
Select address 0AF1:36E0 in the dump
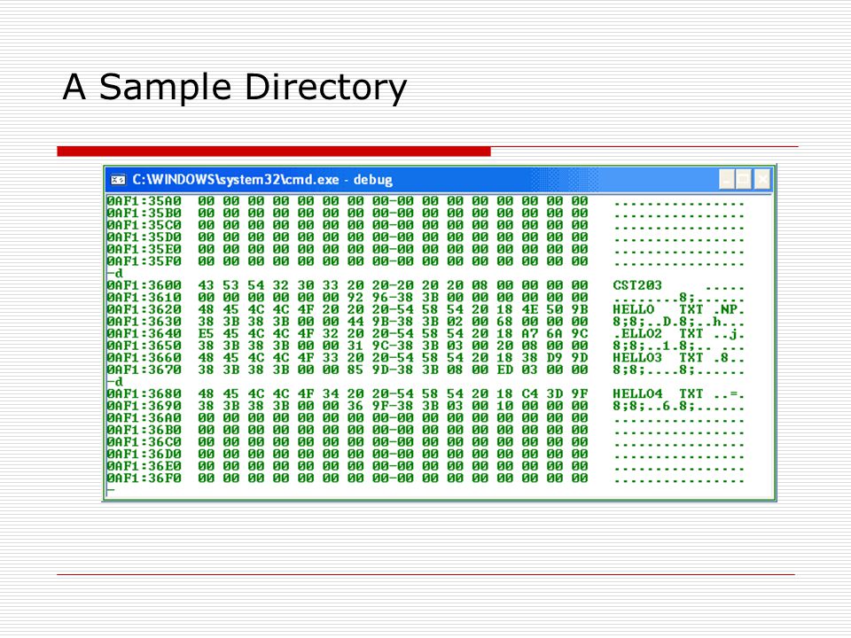pyautogui.click(x=144, y=466)
